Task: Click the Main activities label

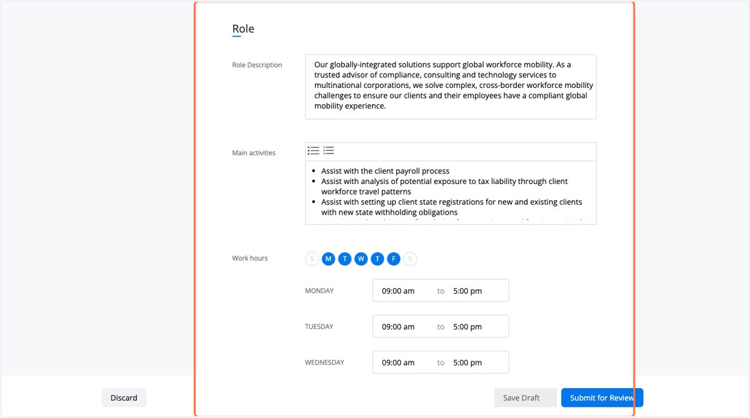Action: click(x=254, y=153)
